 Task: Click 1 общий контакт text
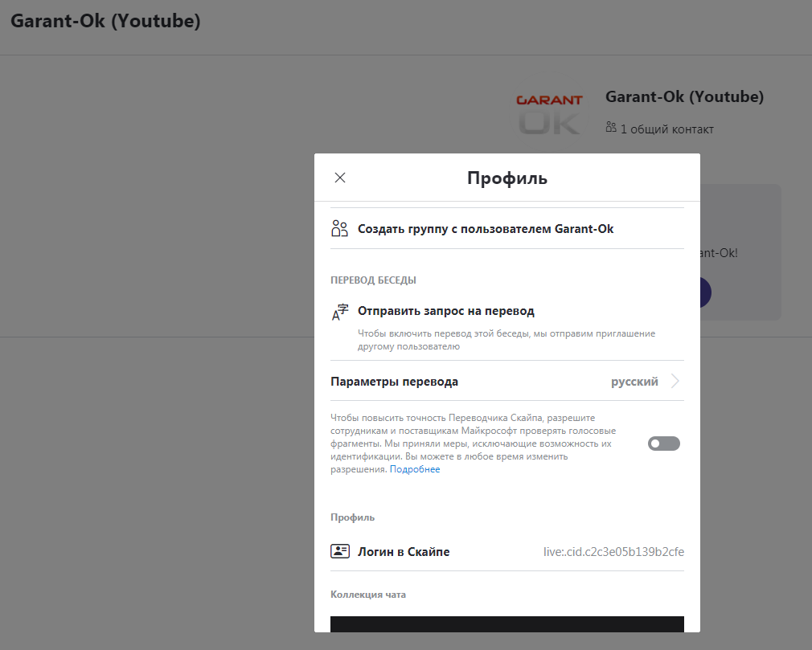click(x=667, y=129)
